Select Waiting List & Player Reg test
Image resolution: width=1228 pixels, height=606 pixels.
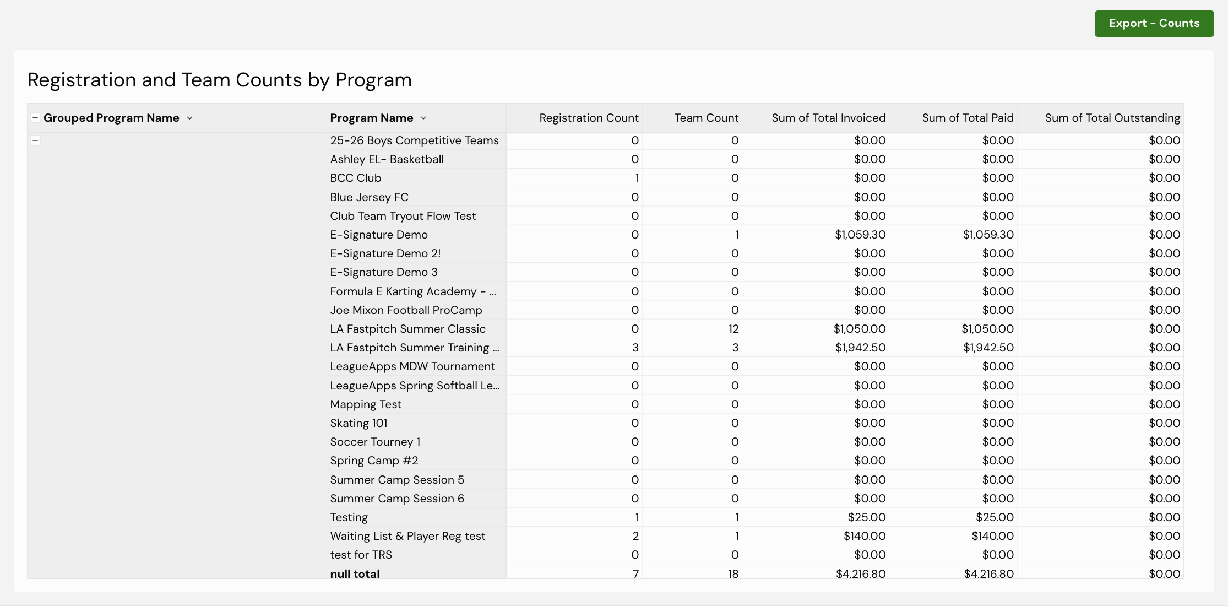tap(407, 536)
